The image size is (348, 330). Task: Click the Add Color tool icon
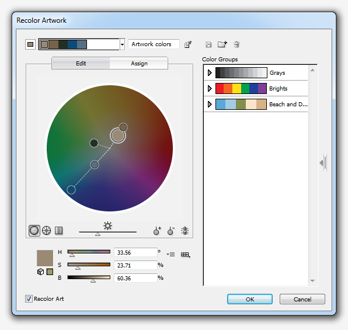(x=157, y=231)
